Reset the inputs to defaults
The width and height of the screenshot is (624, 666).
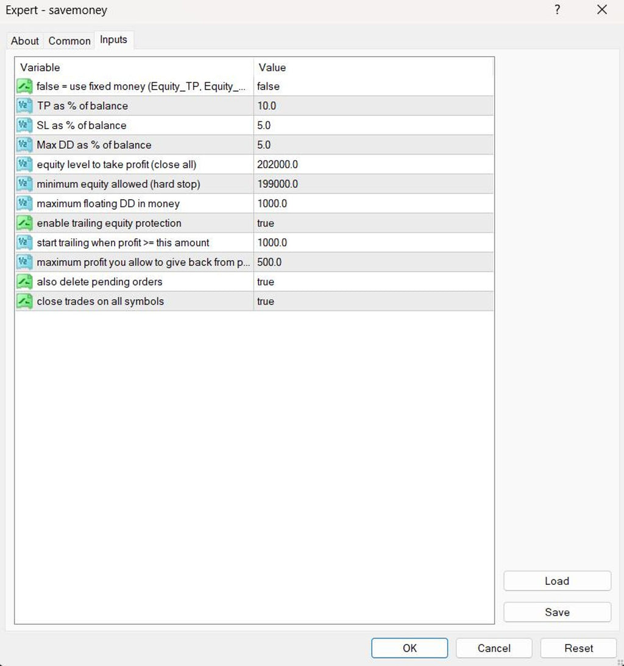pos(578,648)
